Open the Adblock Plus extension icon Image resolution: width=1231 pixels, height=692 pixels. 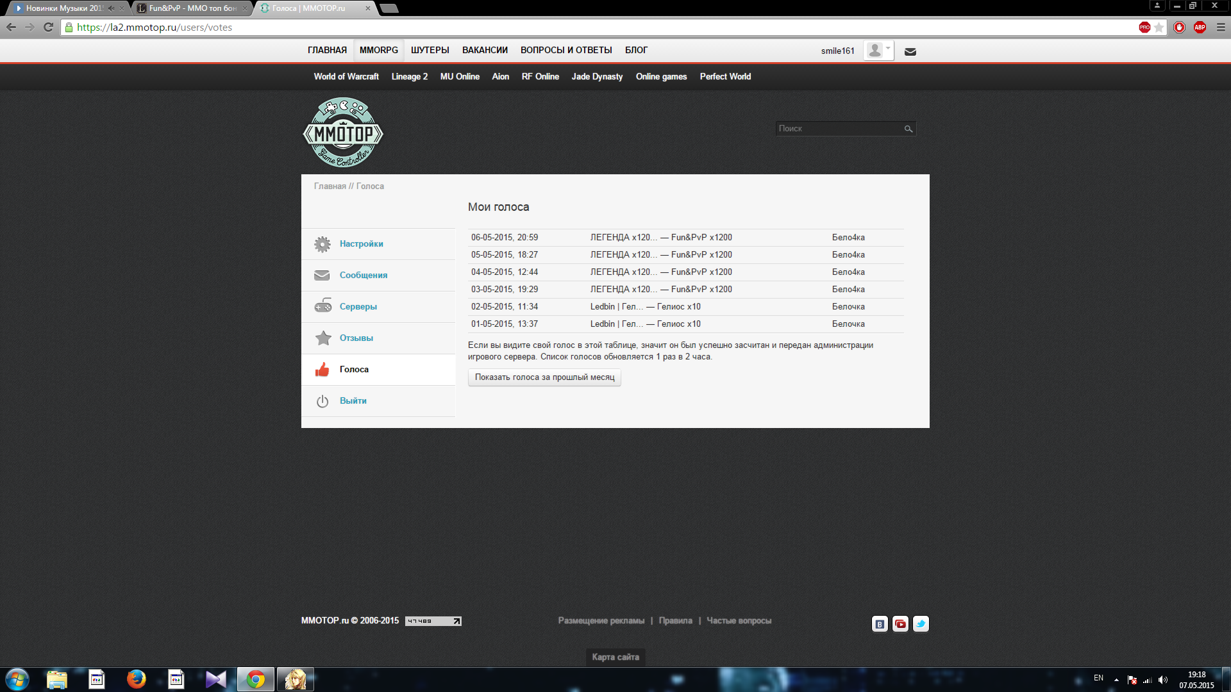[1200, 28]
